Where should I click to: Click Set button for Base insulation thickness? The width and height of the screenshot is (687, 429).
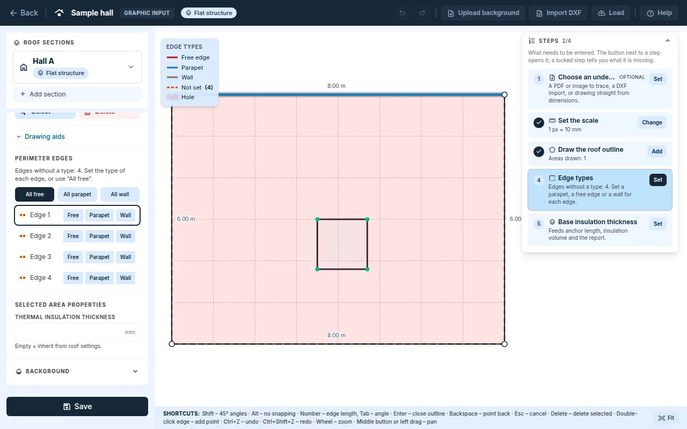[658, 224]
